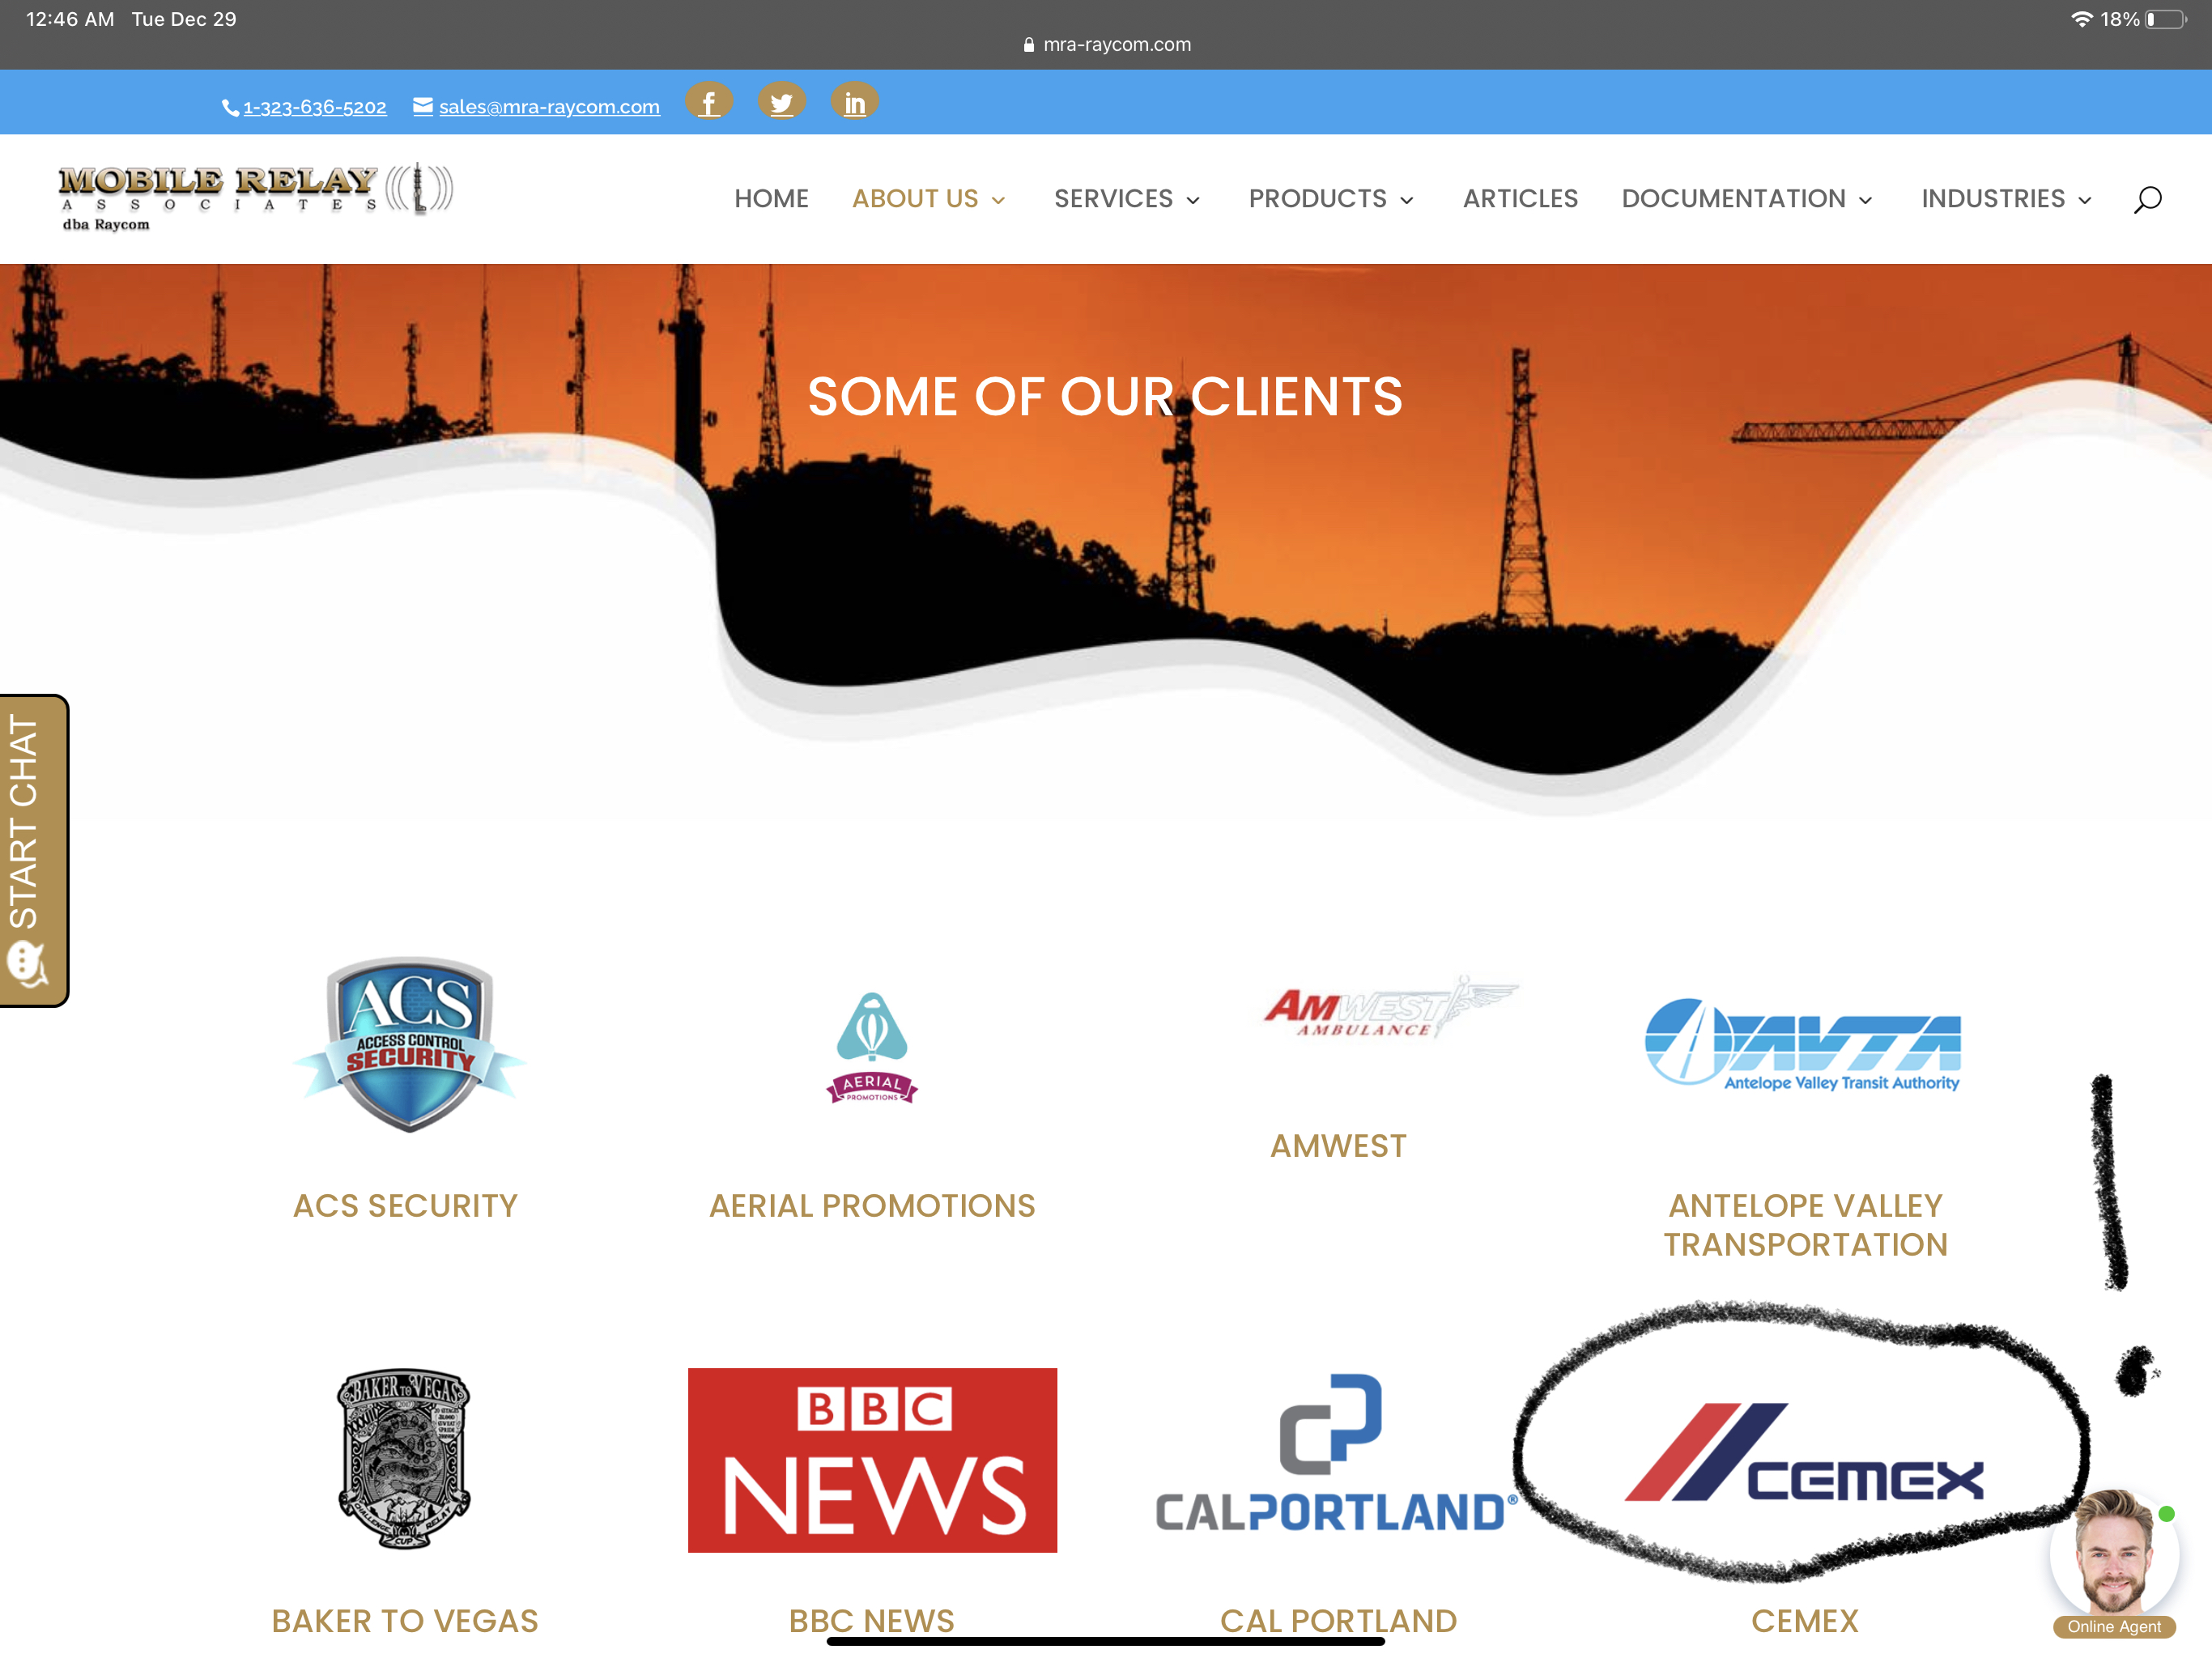Click the ANTELOPE VALLEY TRANSPORTATION caption

click(x=1805, y=1225)
